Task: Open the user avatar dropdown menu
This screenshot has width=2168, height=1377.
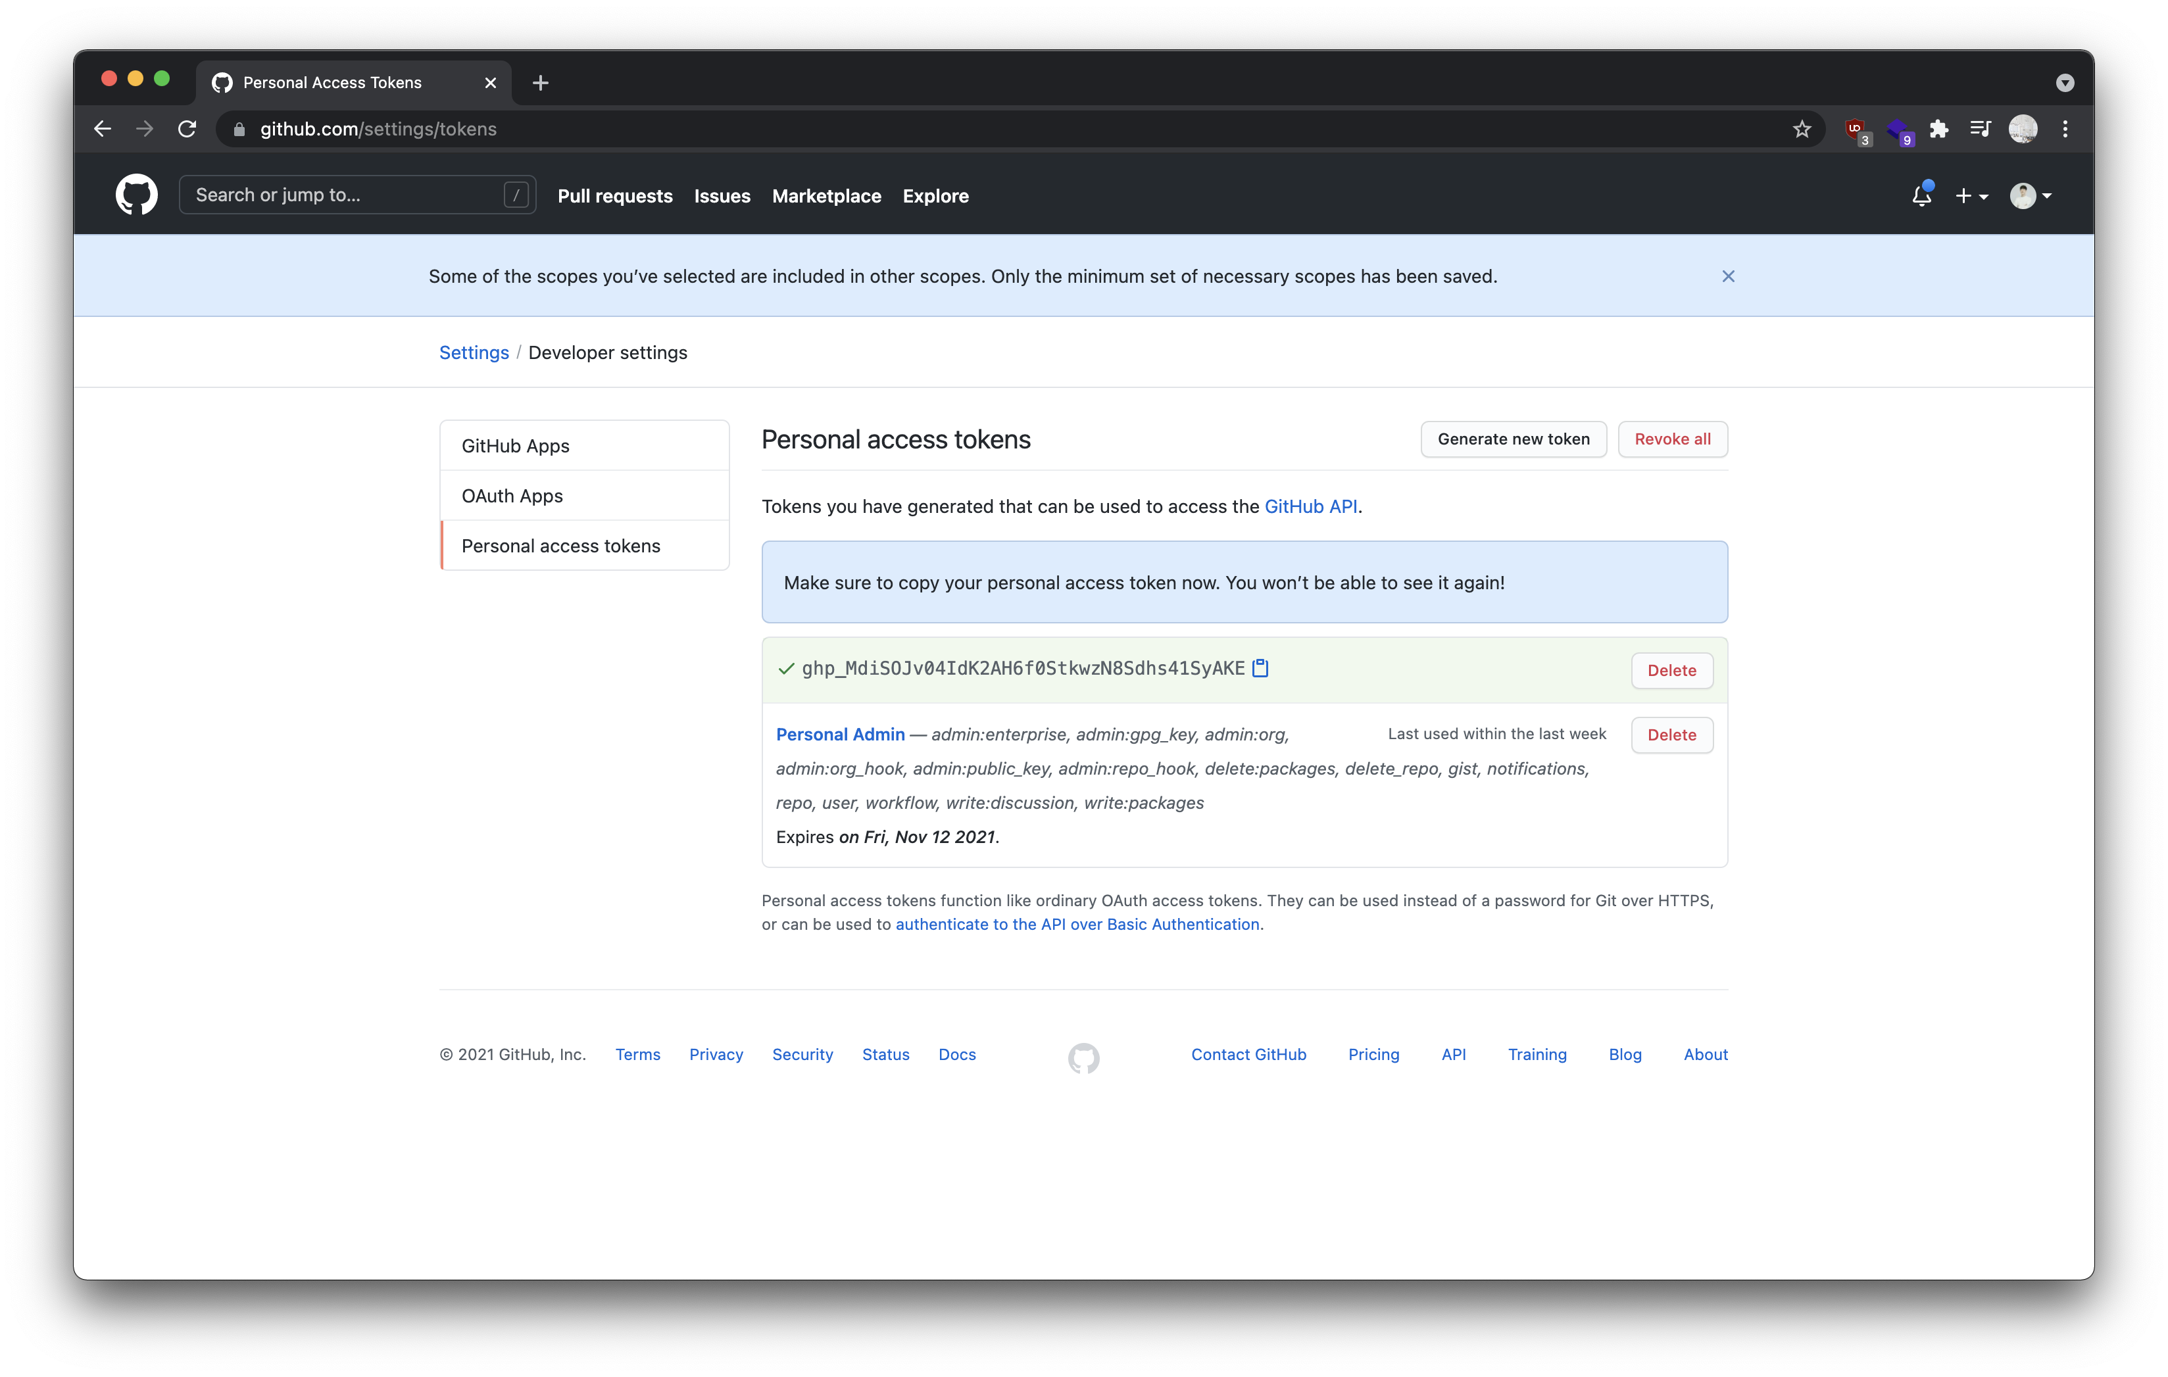Action: 2031,196
